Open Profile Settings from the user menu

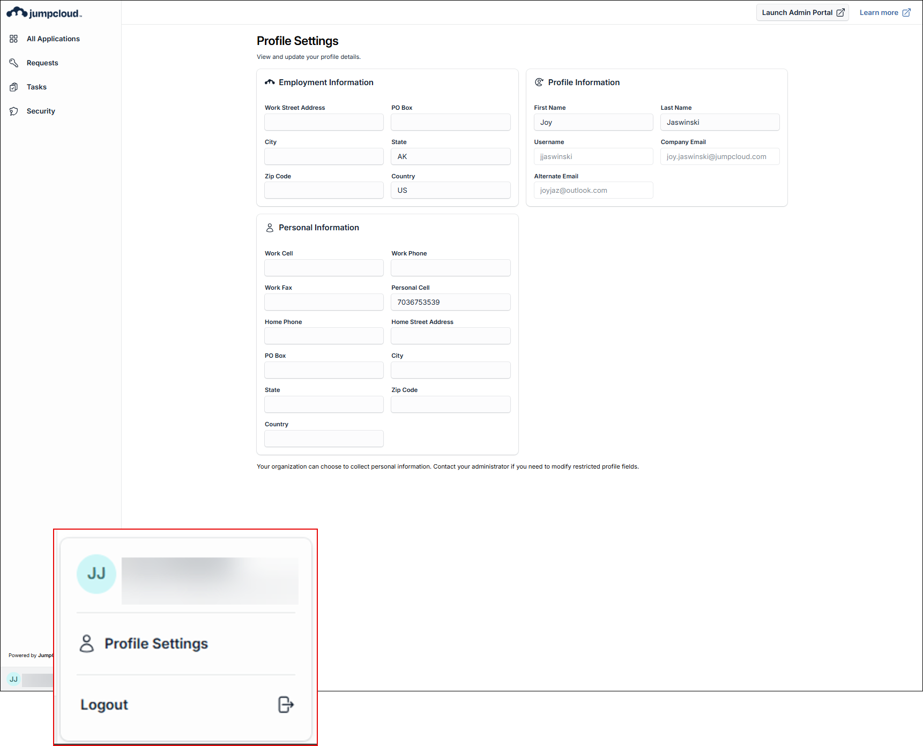click(156, 644)
